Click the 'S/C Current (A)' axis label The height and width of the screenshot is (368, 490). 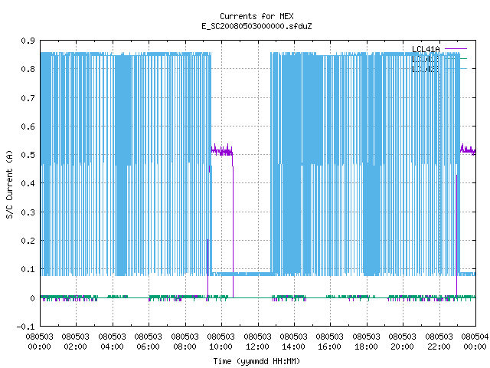10,184
